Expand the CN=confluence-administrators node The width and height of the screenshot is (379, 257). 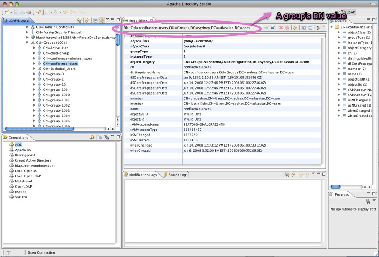tap(34, 58)
